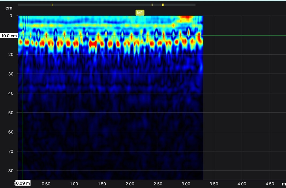Viewport: 286px width, 188px height.
Task: Select the thick yellow marker in overview bar
Action: [x=163, y=5]
